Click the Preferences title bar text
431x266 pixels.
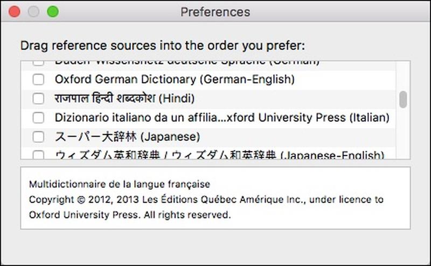[215, 12]
